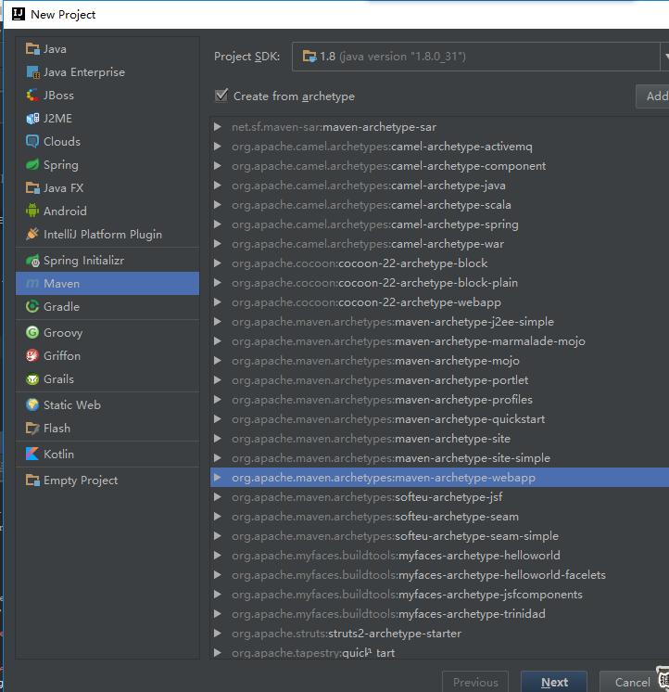Click the Spring leaf icon
The image size is (669, 692).
click(32, 164)
